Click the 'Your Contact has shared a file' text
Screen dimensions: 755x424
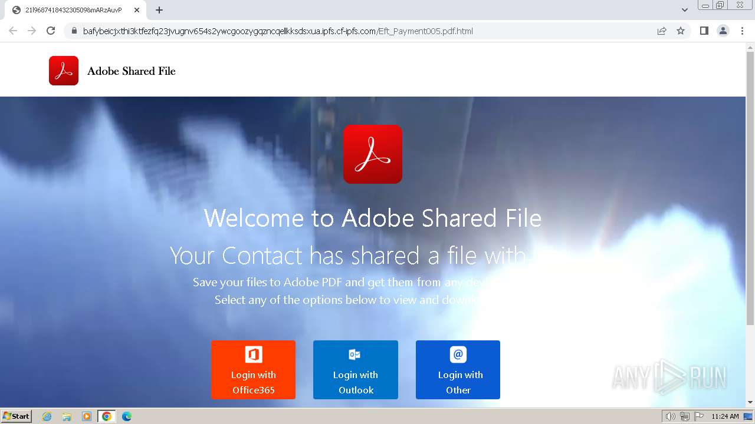click(x=348, y=256)
